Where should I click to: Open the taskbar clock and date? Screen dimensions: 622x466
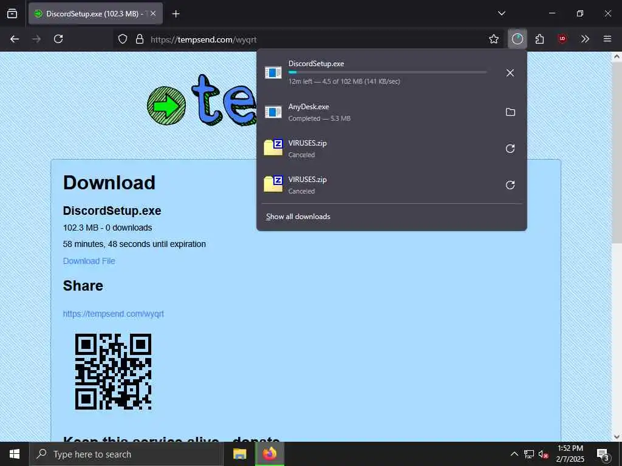click(570, 454)
